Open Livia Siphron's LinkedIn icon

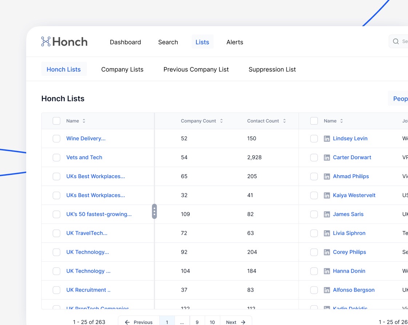click(x=327, y=233)
